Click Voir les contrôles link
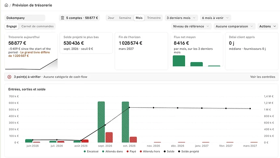The width and height of the screenshot is (280, 158). (263, 77)
